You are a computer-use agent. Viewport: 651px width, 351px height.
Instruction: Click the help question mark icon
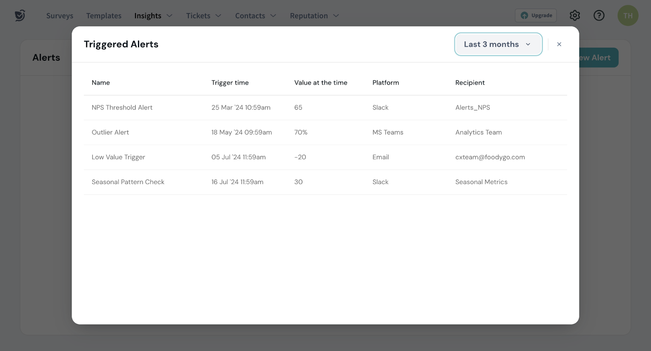599,15
